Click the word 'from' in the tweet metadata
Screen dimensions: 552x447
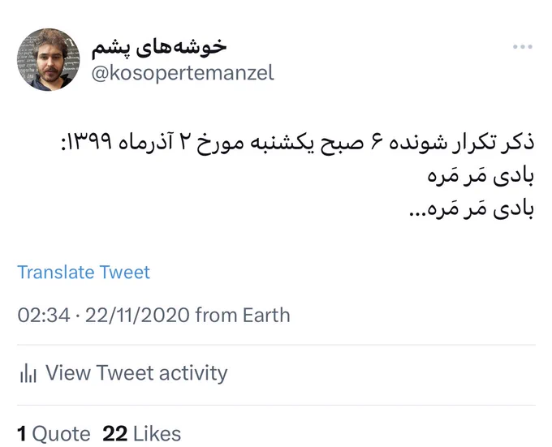click(216, 315)
